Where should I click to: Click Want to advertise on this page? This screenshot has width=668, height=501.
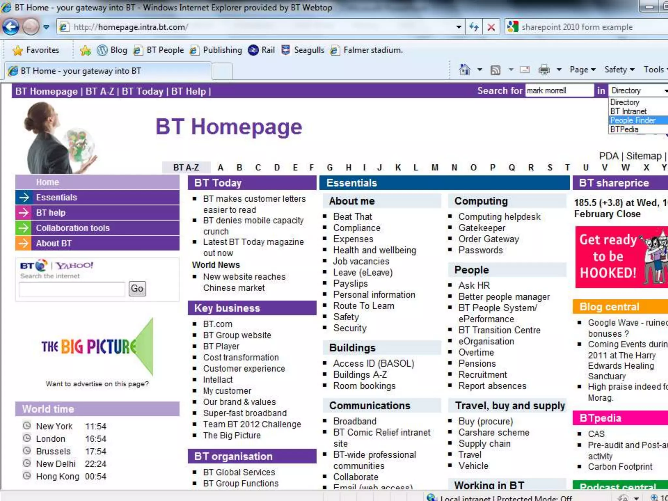97,384
